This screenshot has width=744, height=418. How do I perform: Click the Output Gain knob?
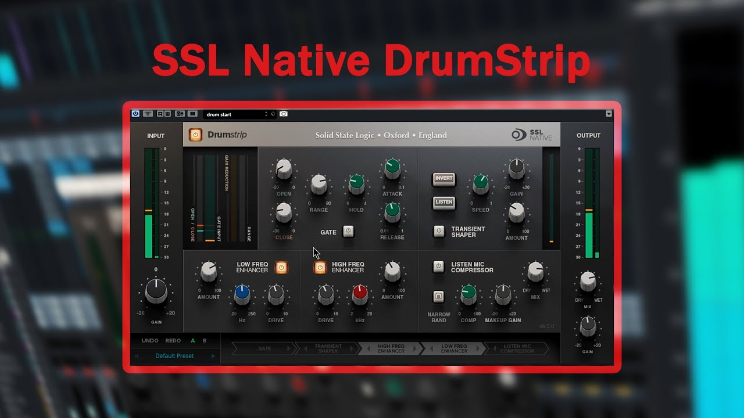click(588, 327)
